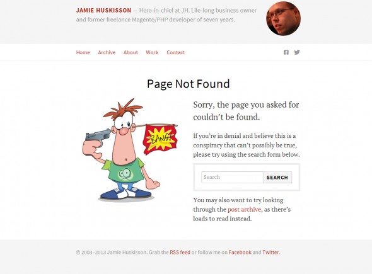
Task: Click the Jamie Huskisson site title
Action: point(103,11)
